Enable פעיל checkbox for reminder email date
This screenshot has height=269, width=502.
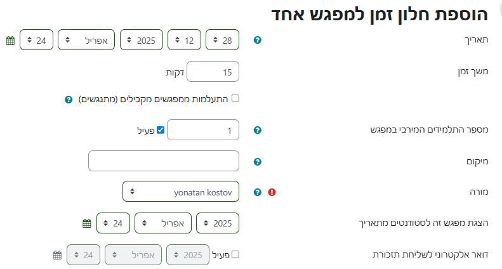[235, 254]
